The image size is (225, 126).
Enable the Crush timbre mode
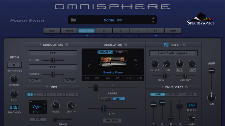click(x=106, y=99)
